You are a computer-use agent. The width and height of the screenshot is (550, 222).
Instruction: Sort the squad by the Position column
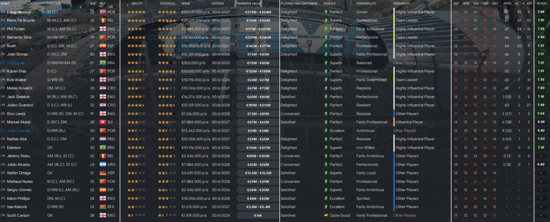click(x=54, y=3)
